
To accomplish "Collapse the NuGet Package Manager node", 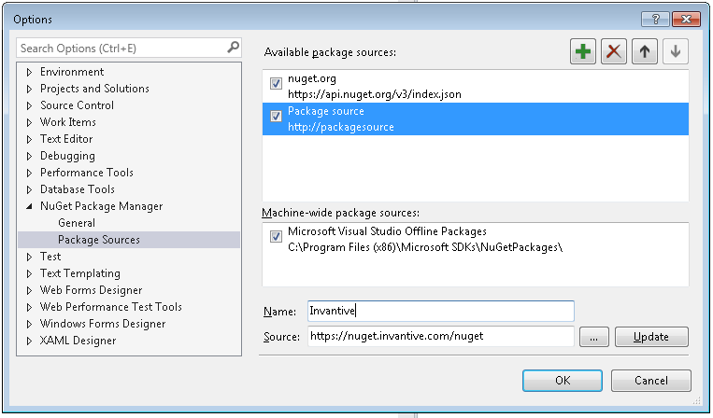I will 29,206.
